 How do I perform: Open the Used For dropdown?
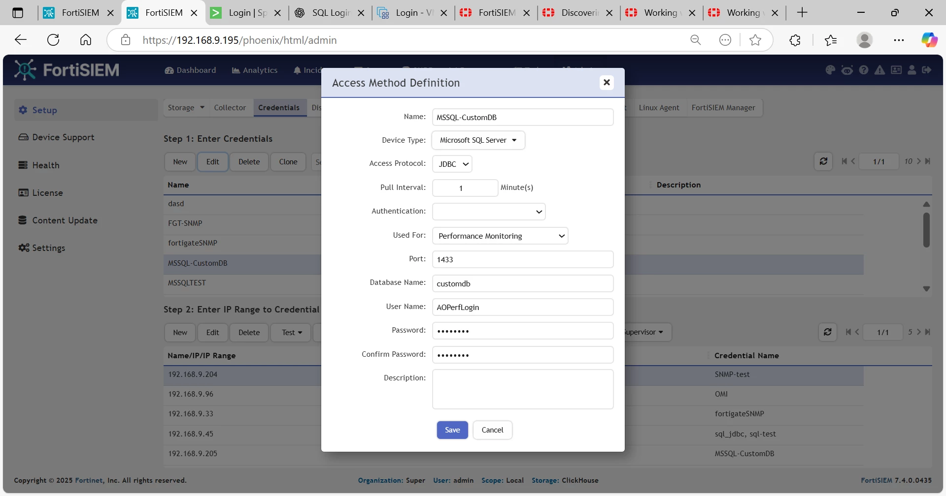click(500, 236)
